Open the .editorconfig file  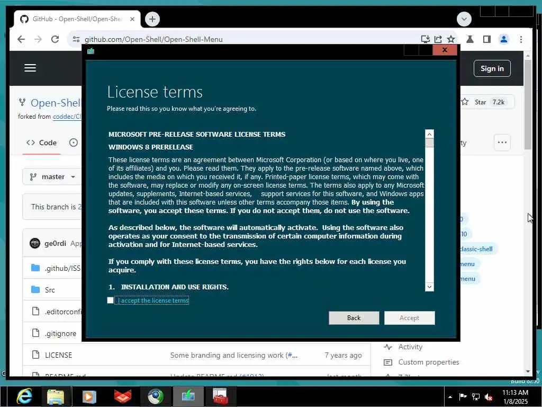pos(63,312)
